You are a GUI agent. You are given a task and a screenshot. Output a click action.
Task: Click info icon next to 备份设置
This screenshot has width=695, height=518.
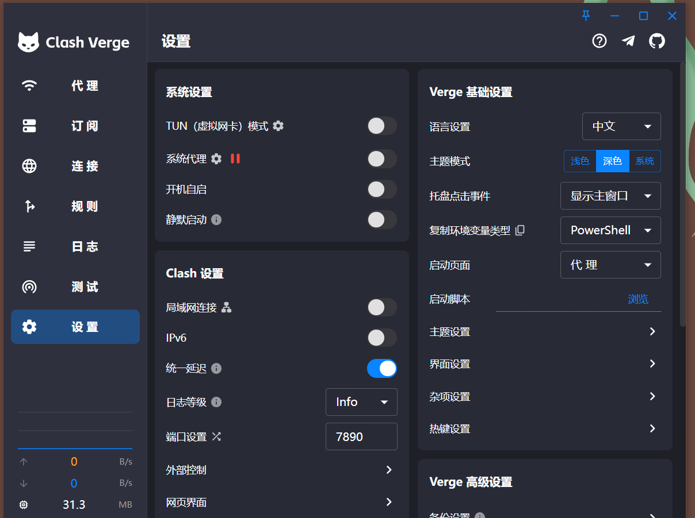[x=480, y=516]
